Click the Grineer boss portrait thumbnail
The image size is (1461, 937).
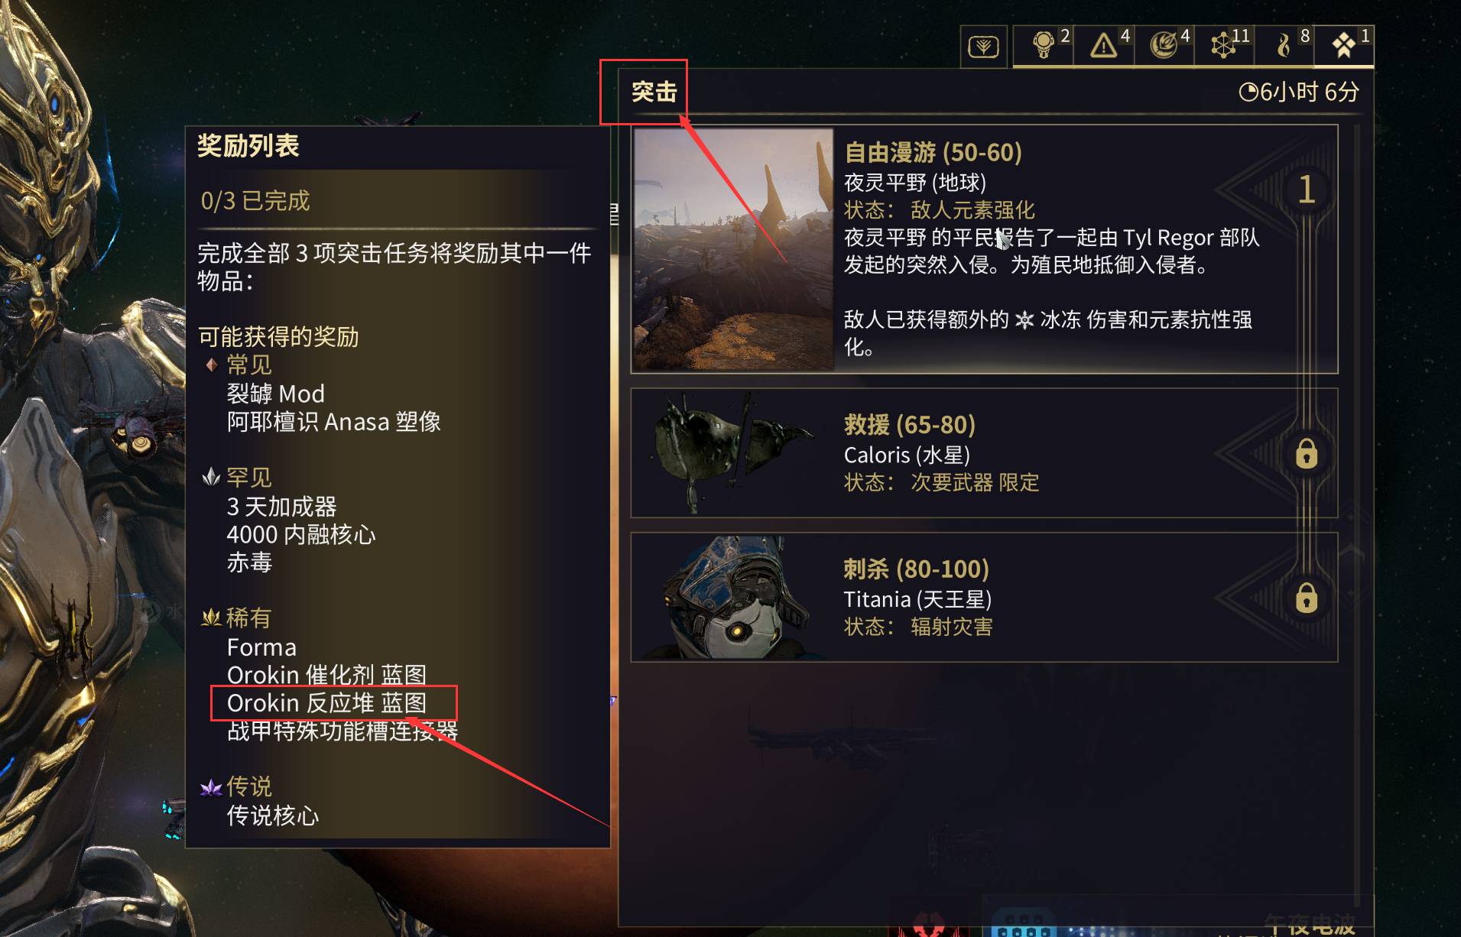734,597
